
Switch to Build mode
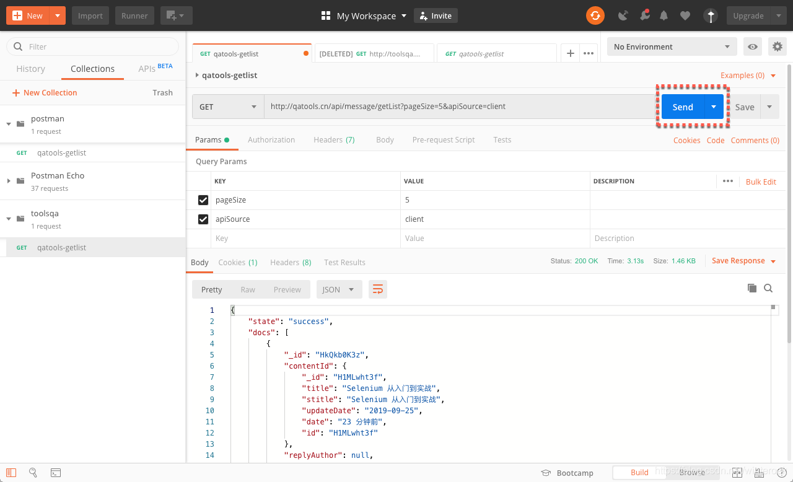pyautogui.click(x=639, y=472)
